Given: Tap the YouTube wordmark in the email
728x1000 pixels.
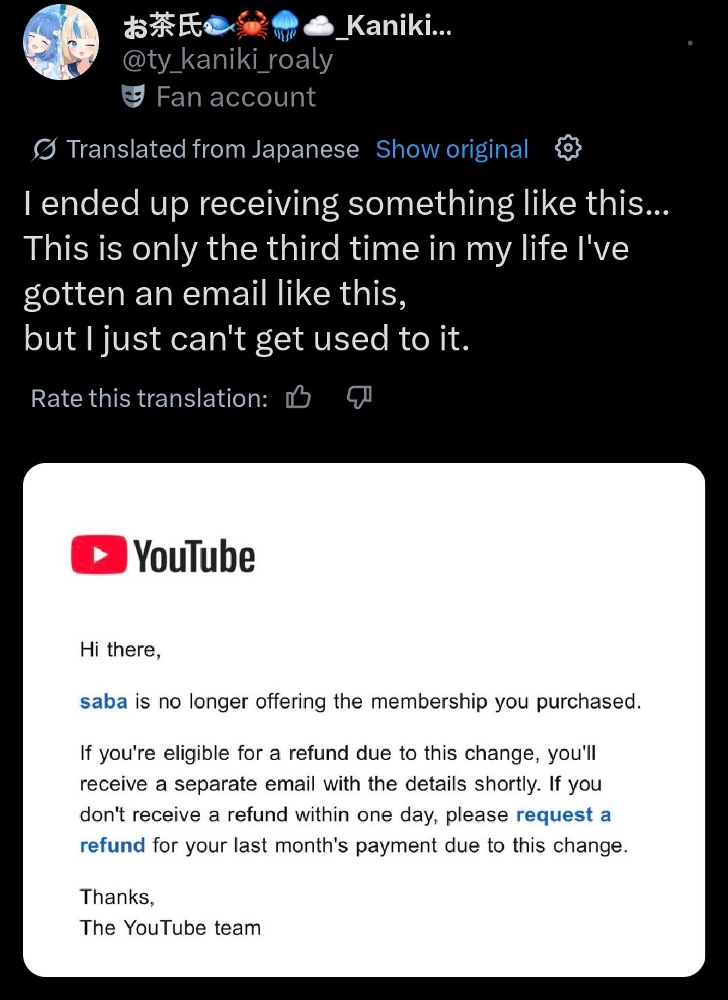Looking at the screenshot, I should pos(194,556).
